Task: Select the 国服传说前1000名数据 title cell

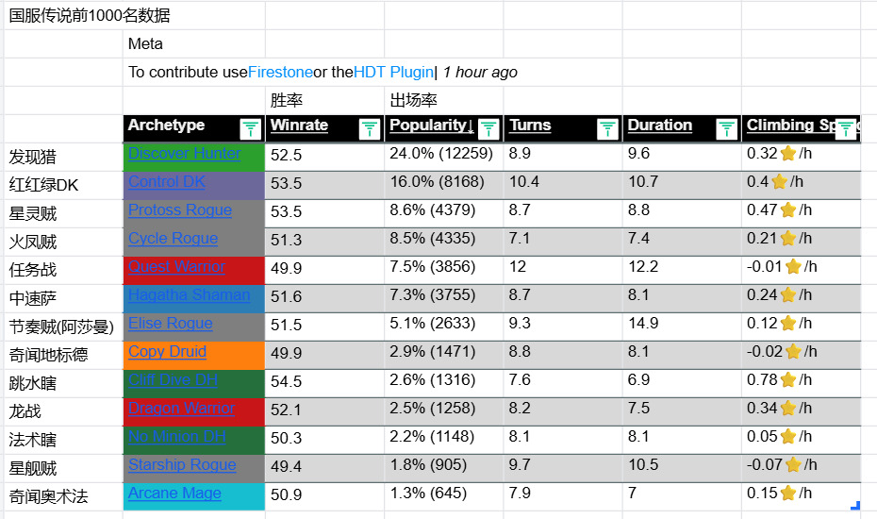Action: 90,16
